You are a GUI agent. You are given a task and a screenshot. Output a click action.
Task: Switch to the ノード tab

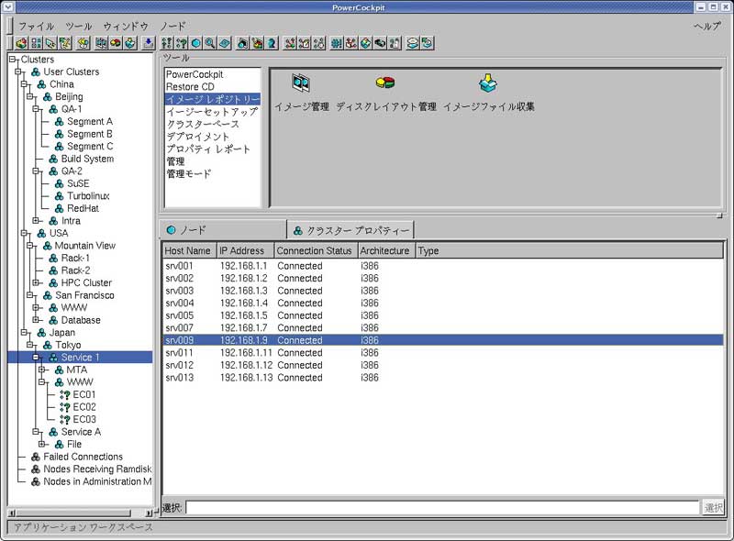tap(223, 230)
